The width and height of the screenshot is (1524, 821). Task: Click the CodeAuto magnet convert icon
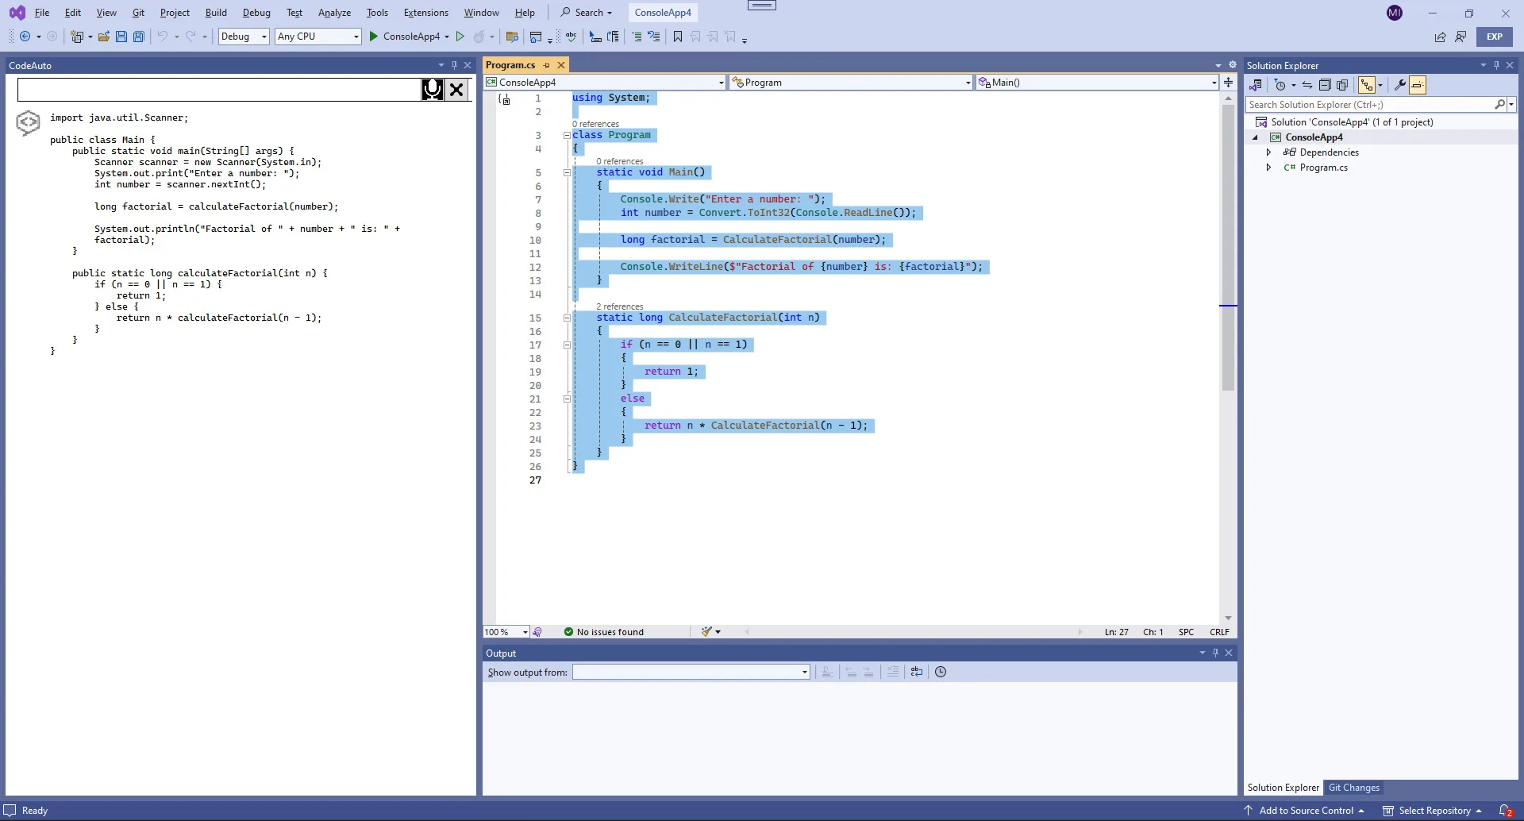click(433, 90)
